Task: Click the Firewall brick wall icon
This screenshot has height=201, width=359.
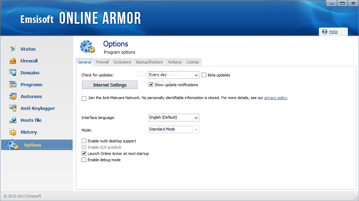Action: pyautogui.click(x=13, y=61)
